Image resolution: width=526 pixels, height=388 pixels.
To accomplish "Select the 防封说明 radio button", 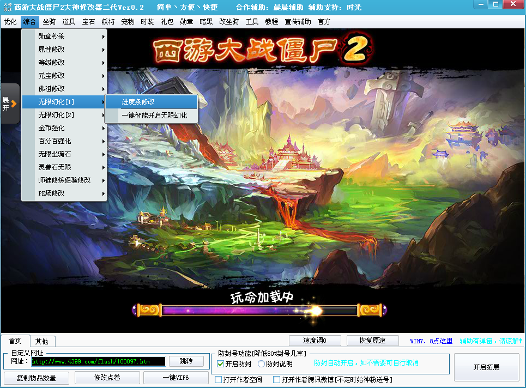I will [x=261, y=364].
